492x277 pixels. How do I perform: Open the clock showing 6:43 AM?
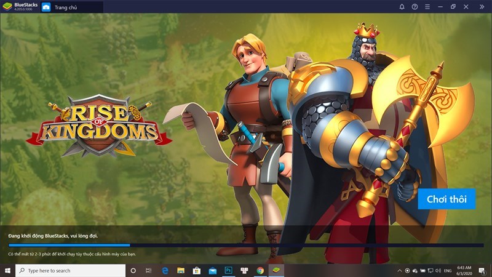click(464, 270)
